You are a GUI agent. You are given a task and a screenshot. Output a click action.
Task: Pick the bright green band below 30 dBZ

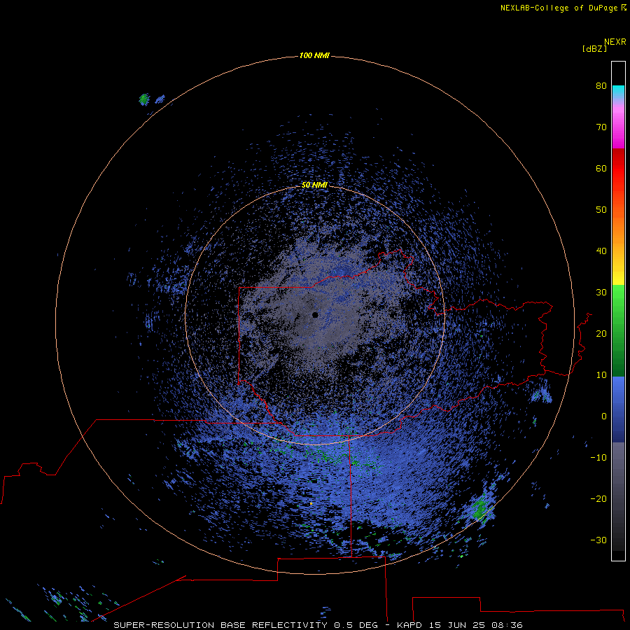tap(618, 297)
